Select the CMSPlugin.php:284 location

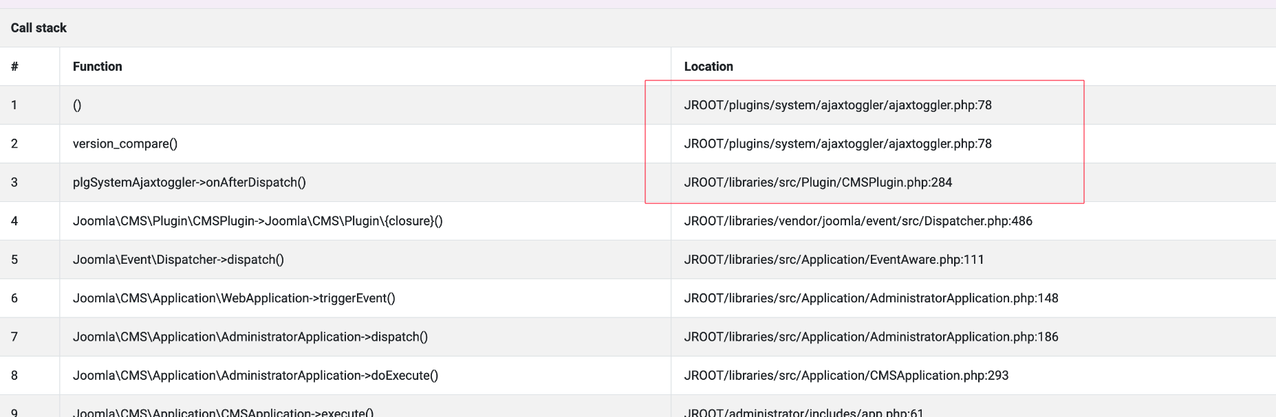coord(818,182)
